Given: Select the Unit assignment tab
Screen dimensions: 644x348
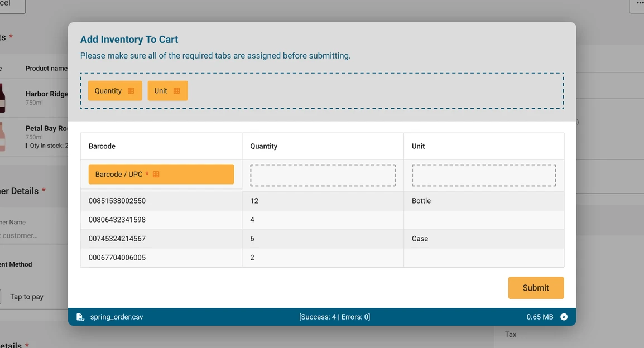Looking at the screenshot, I should [x=167, y=91].
